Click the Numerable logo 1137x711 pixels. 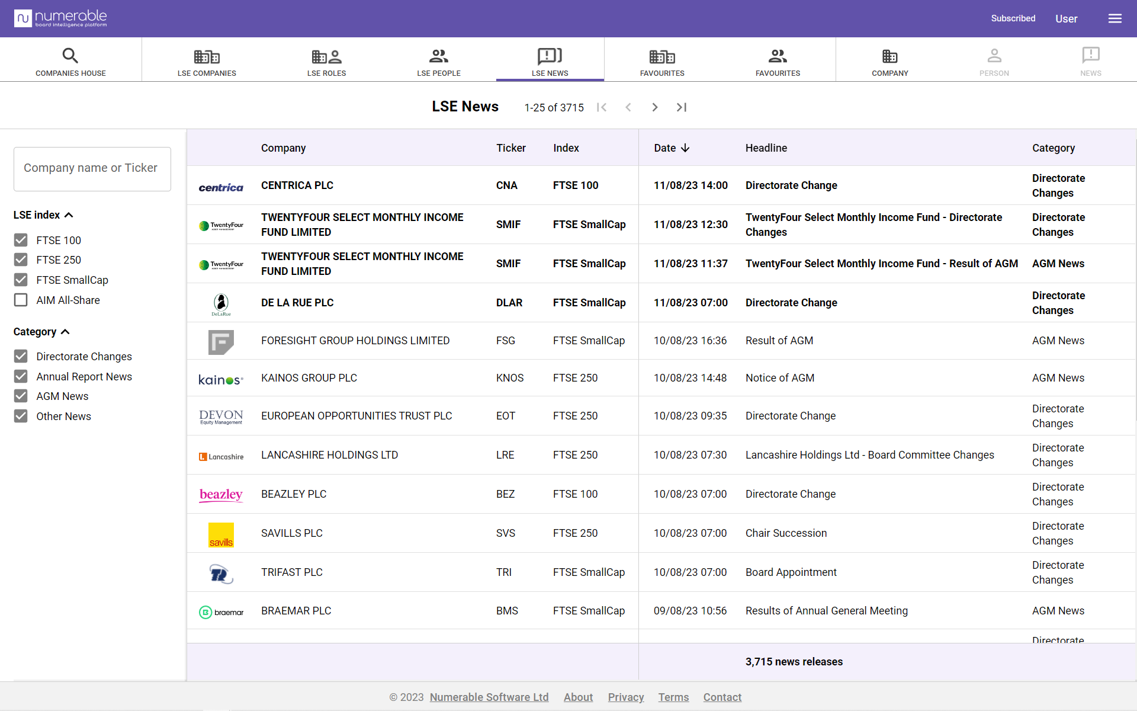point(60,18)
